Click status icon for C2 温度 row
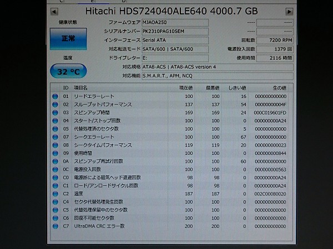This screenshot has width=333, height=249. point(55,194)
